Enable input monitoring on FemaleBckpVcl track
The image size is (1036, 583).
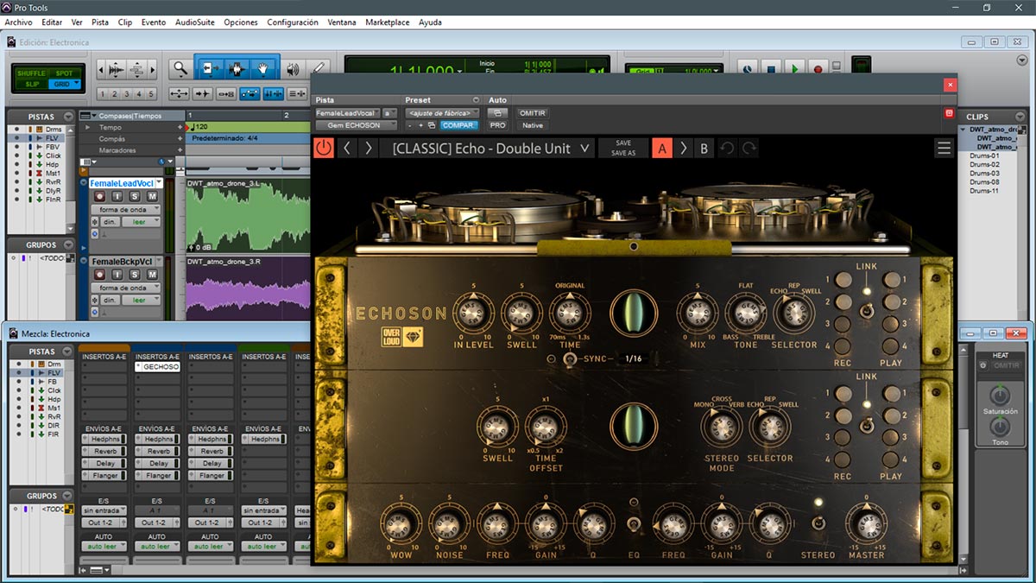tap(117, 275)
